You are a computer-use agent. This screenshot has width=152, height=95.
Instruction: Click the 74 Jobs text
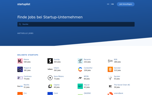(x=27, y=79)
